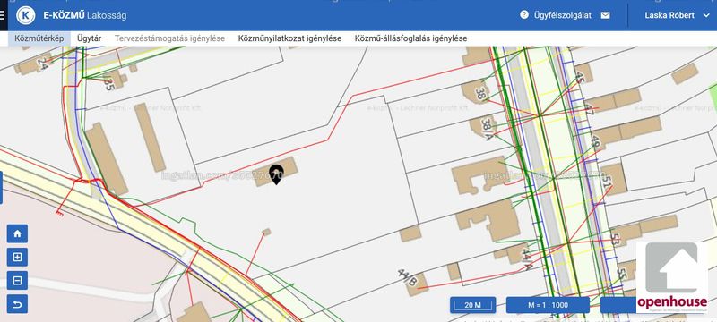Click the 20 M scale bar
Viewport: 717px width, 322px height.
tap(473, 305)
